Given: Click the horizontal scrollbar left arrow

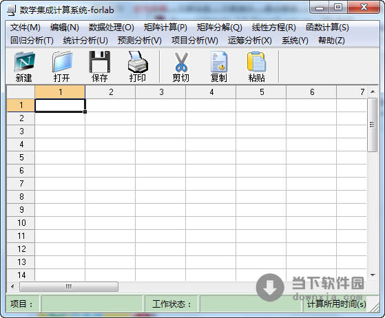Looking at the screenshot, I should click(12, 286).
